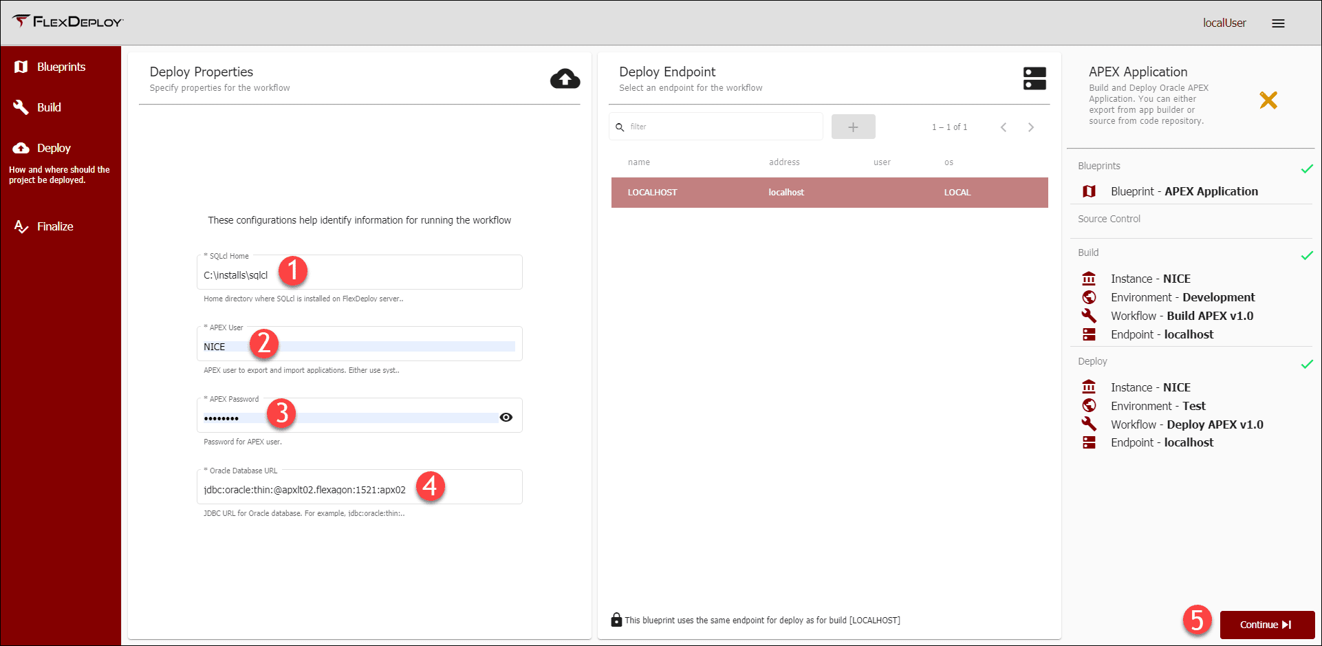Add a new endpoint with plus button
The height and width of the screenshot is (646, 1322).
coord(853,127)
